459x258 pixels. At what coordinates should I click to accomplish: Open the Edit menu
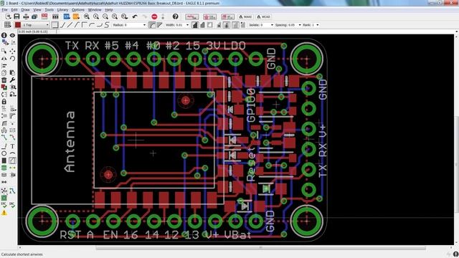coord(14,9)
